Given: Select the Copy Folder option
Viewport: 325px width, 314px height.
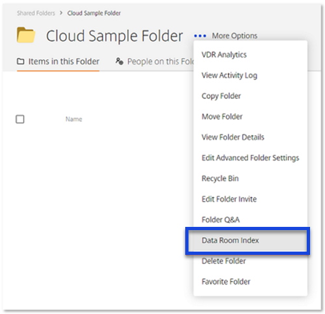Looking at the screenshot, I should click(x=221, y=96).
